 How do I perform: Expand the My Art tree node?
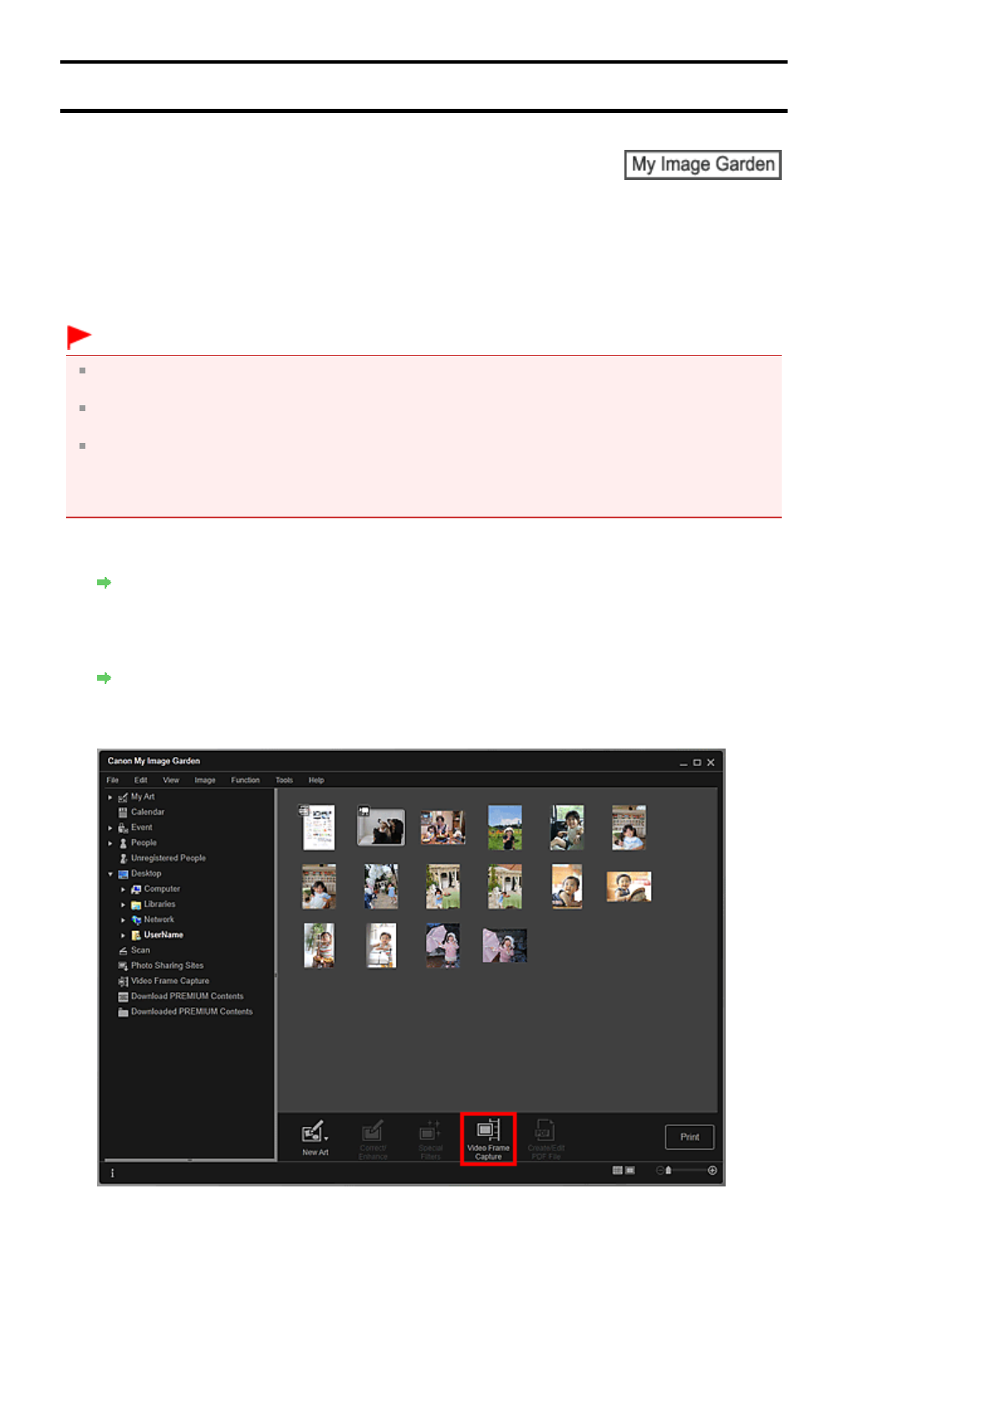[110, 797]
